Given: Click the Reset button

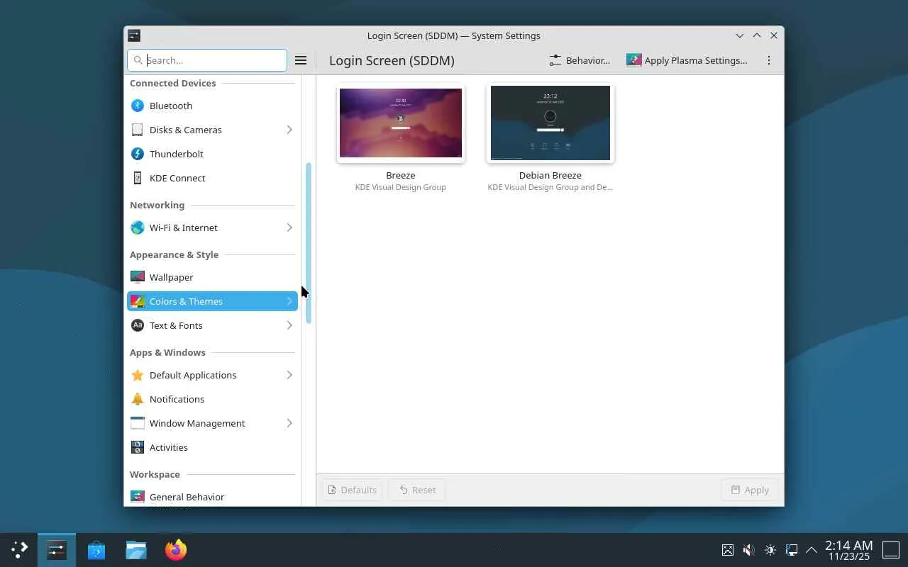Looking at the screenshot, I should [417, 490].
